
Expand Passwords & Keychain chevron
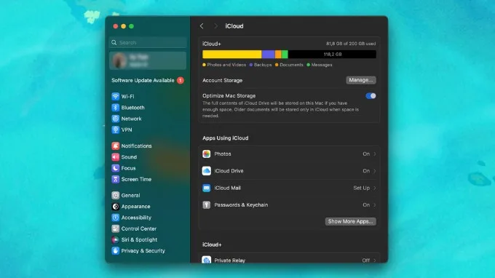coord(375,205)
